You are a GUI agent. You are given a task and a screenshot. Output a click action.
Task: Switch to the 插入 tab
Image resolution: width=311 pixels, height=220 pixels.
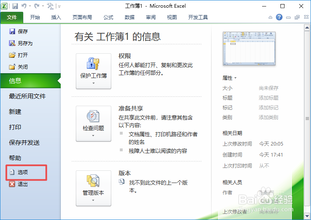(x=56, y=17)
